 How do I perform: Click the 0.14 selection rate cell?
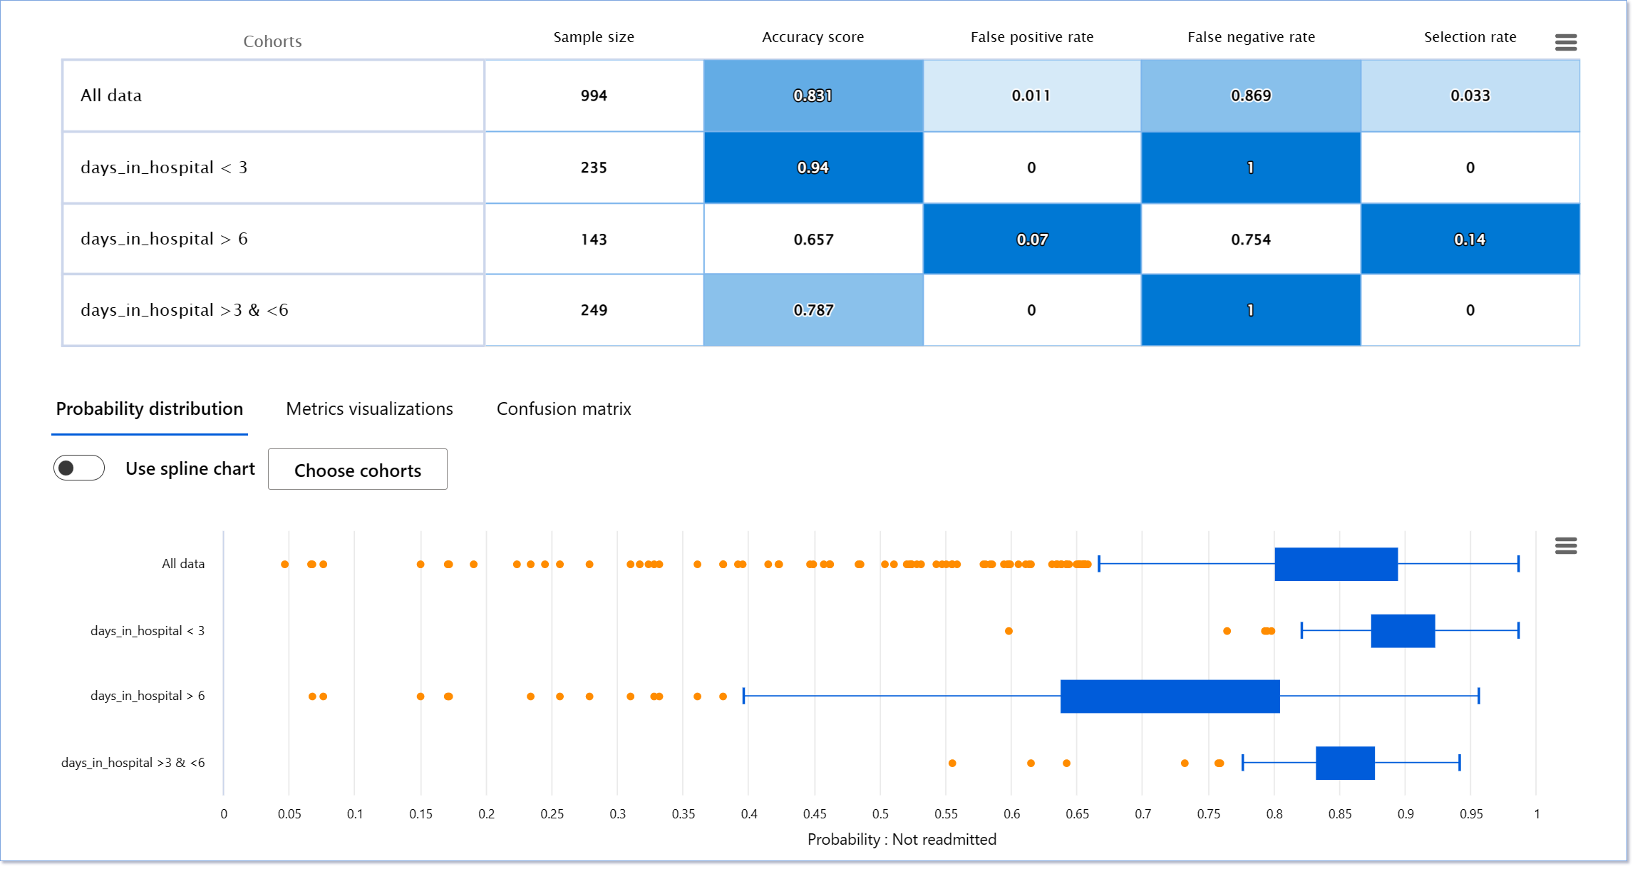point(1470,240)
